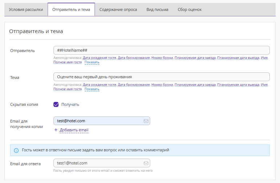Go to Сбор оценок tab

pos(190,9)
